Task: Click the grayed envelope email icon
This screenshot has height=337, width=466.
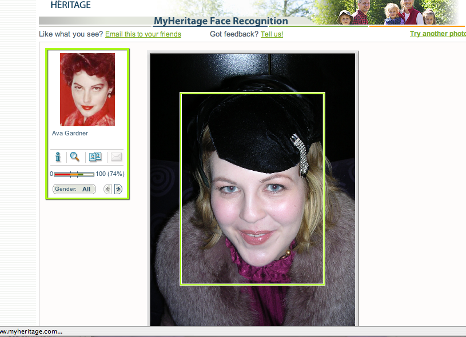Action: (116, 157)
